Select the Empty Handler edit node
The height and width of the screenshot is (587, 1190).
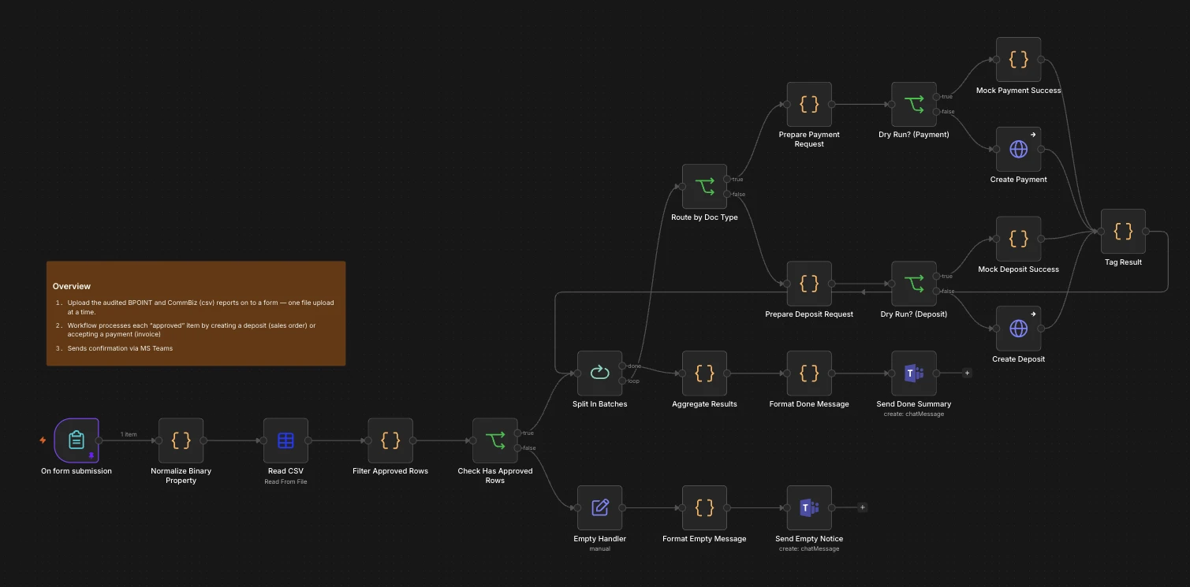point(600,508)
